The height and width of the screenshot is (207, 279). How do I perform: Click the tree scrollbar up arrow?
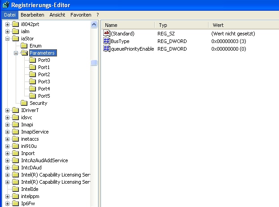[x=94, y=24]
